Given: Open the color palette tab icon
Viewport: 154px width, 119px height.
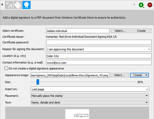Looking at the screenshot, I should tap(18, 5).
